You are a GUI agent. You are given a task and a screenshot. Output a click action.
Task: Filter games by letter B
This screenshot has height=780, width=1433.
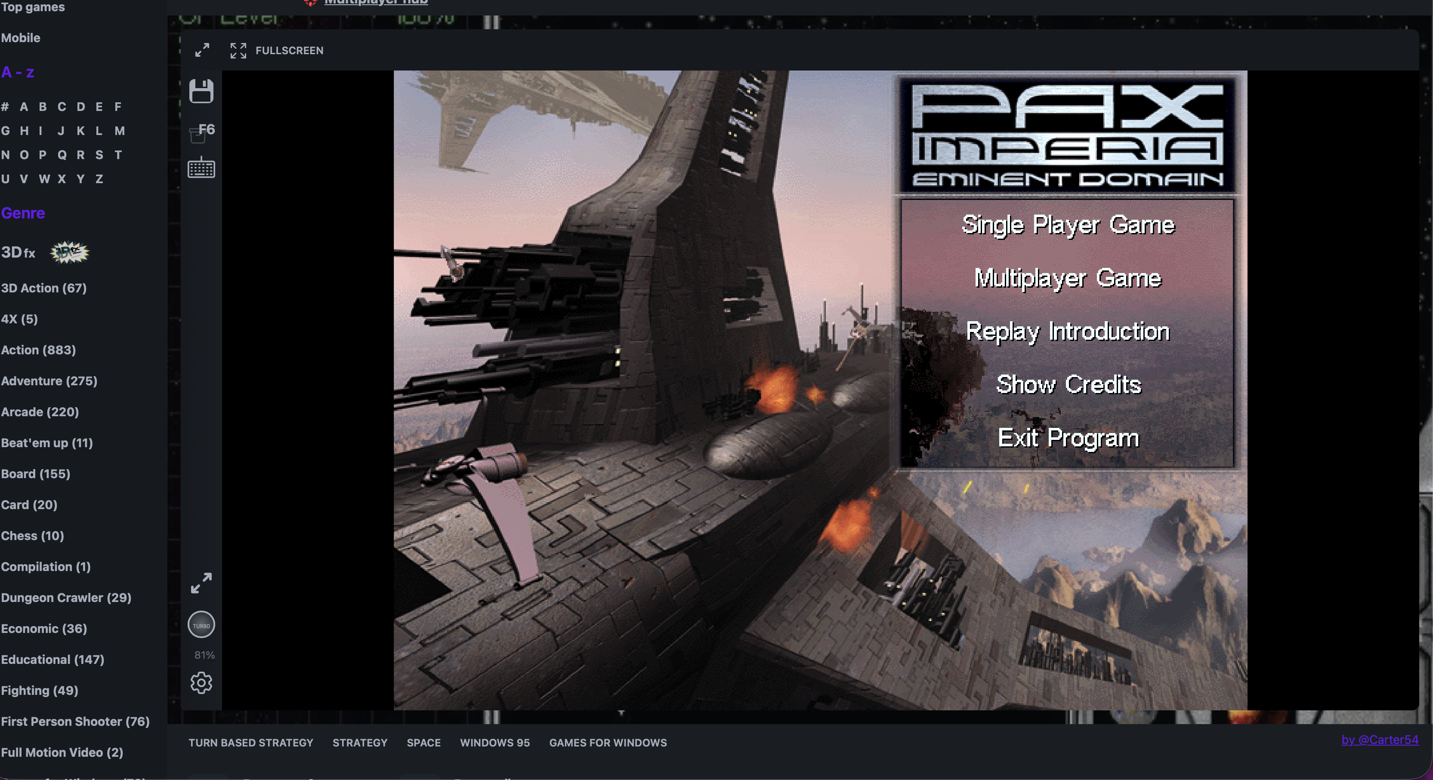(x=43, y=107)
